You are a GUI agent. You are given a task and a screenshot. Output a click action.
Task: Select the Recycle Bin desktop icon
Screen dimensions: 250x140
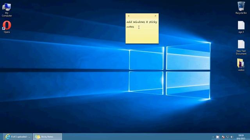tap(241, 8)
